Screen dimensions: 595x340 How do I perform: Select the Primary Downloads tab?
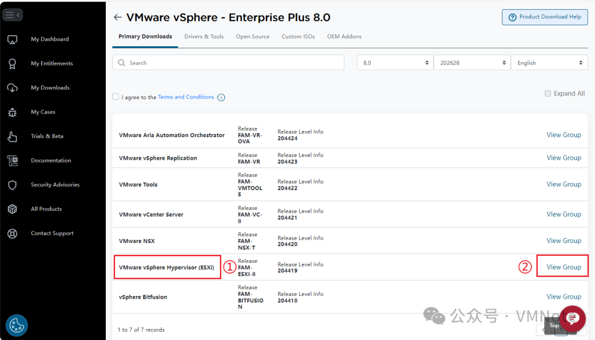pos(145,37)
